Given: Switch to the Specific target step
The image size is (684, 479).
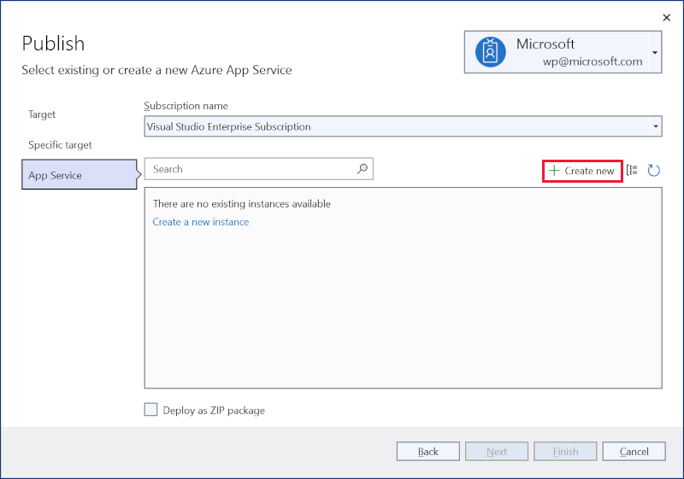Looking at the screenshot, I should (x=60, y=145).
